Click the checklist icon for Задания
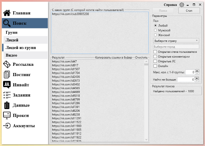Viewport: 205px width, 146px height. 7,95
